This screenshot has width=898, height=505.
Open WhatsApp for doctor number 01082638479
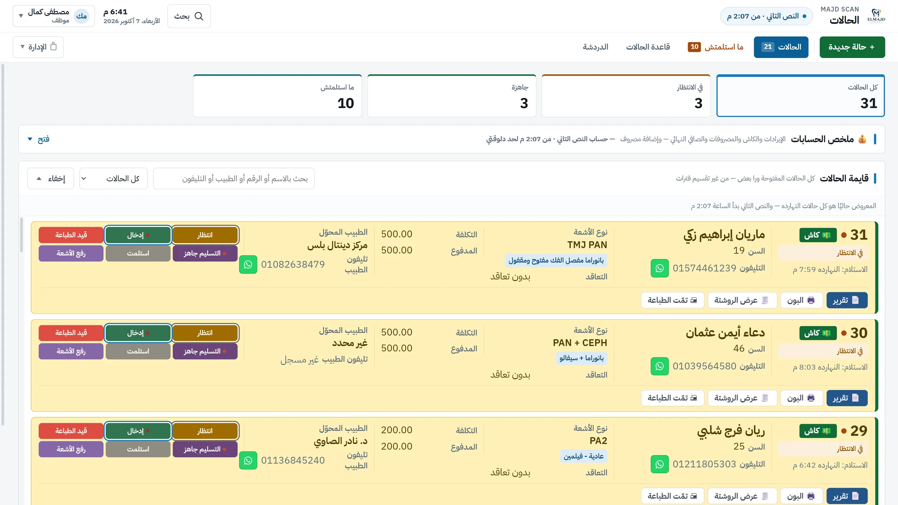pyautogui.click(x=248, y=264)
